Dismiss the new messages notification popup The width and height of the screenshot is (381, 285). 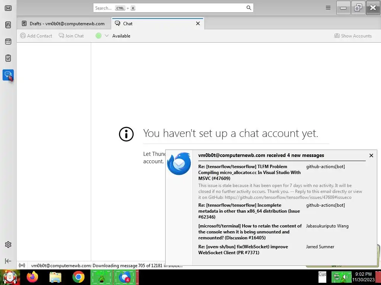371,155
